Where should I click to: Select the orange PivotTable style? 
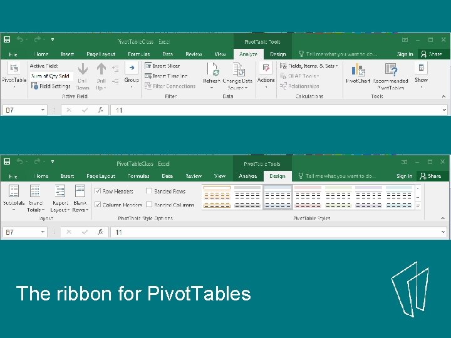point(217,197)
